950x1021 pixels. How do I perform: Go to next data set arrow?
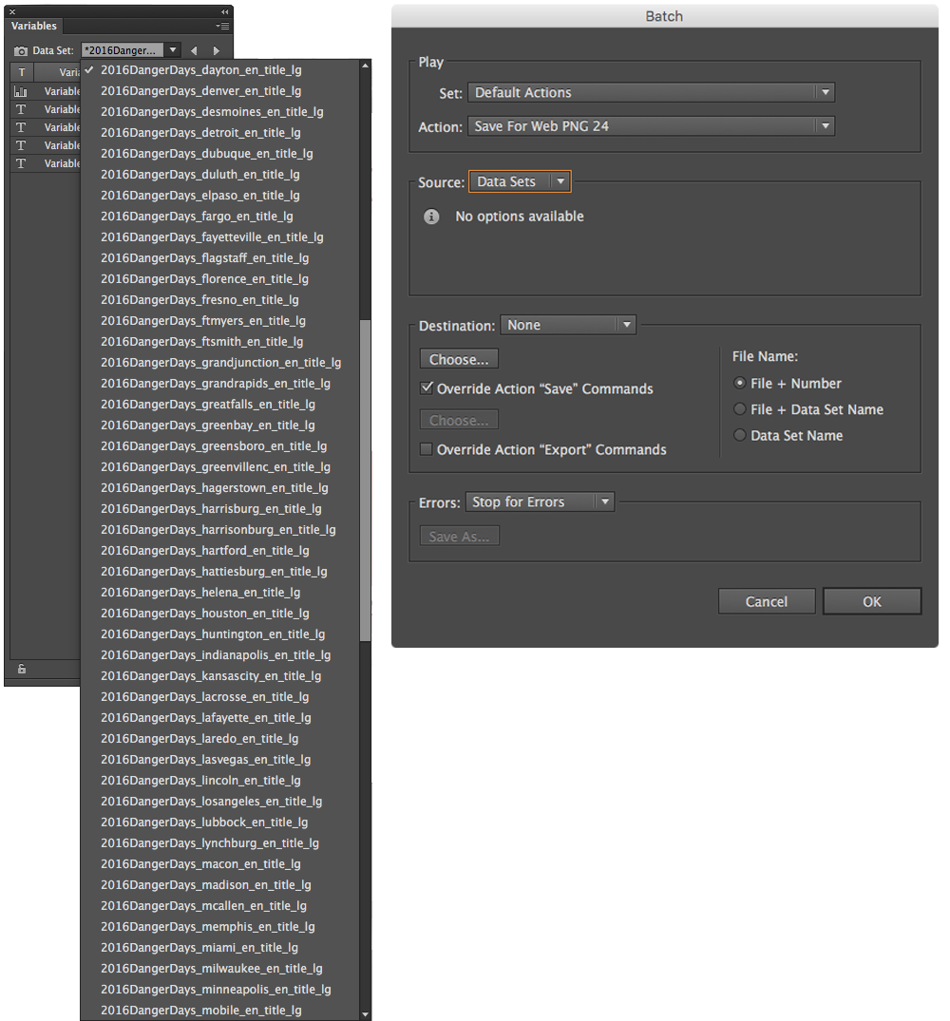point(217,50)
